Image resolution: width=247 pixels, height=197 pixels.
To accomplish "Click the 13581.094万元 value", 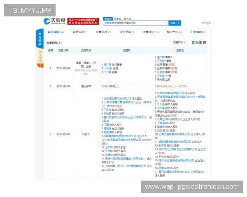I will 110,86.
